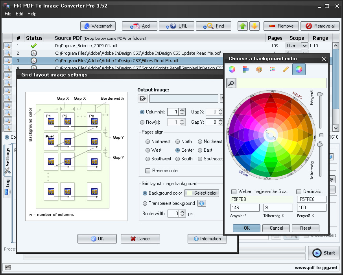Click the transparent background info icon
This screenshot has height=275, width=343.
[202, 203]
